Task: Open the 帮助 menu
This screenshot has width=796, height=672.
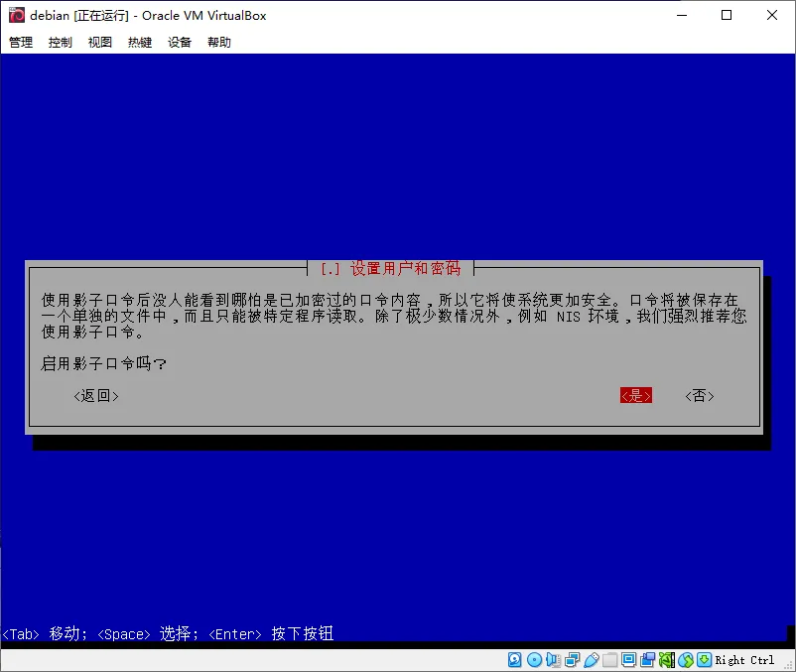Action: (219, 42)
